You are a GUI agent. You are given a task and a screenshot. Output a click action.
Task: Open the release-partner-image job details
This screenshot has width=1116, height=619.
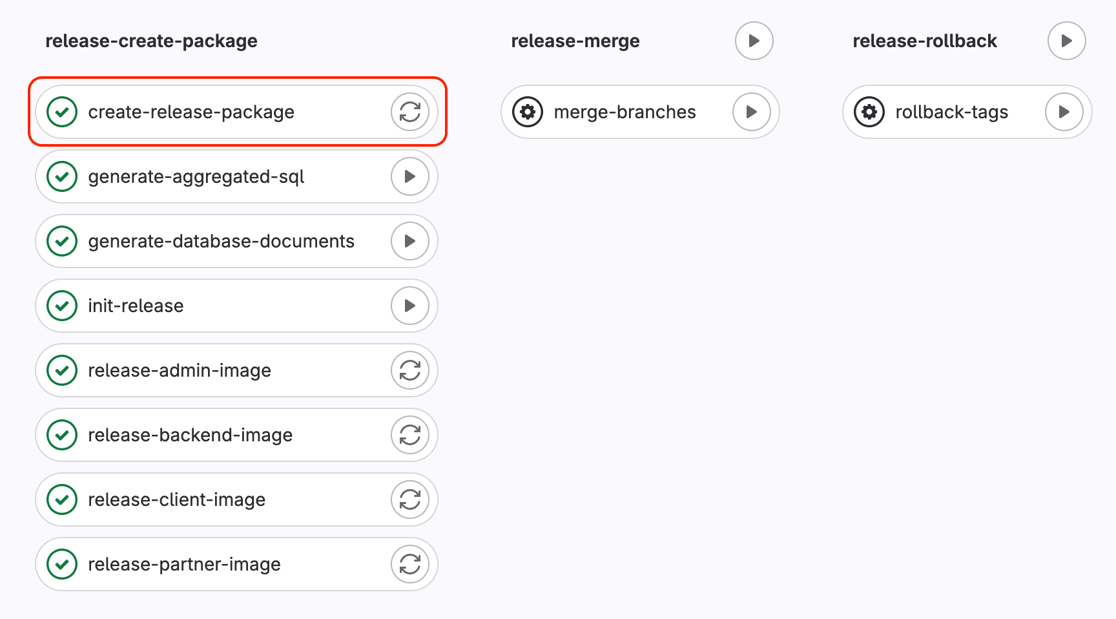click(184, 564)
